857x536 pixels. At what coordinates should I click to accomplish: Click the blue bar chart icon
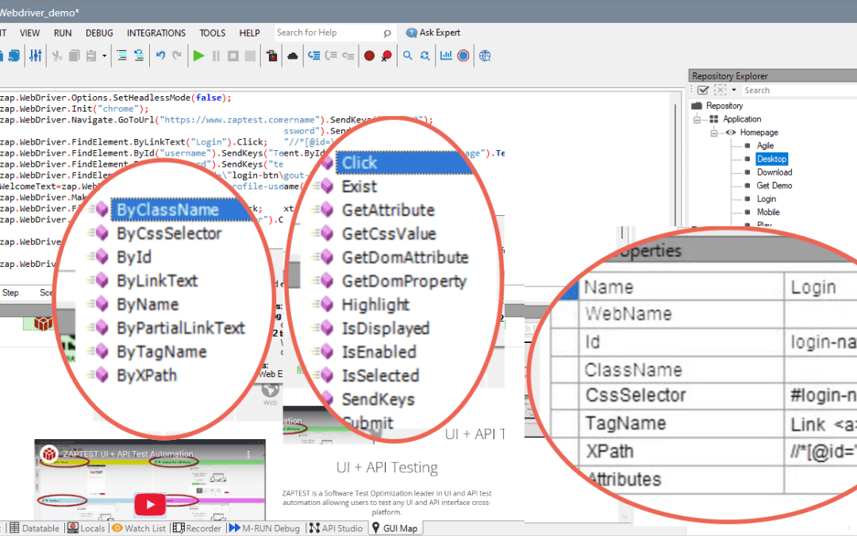click(x=446, y=56)
